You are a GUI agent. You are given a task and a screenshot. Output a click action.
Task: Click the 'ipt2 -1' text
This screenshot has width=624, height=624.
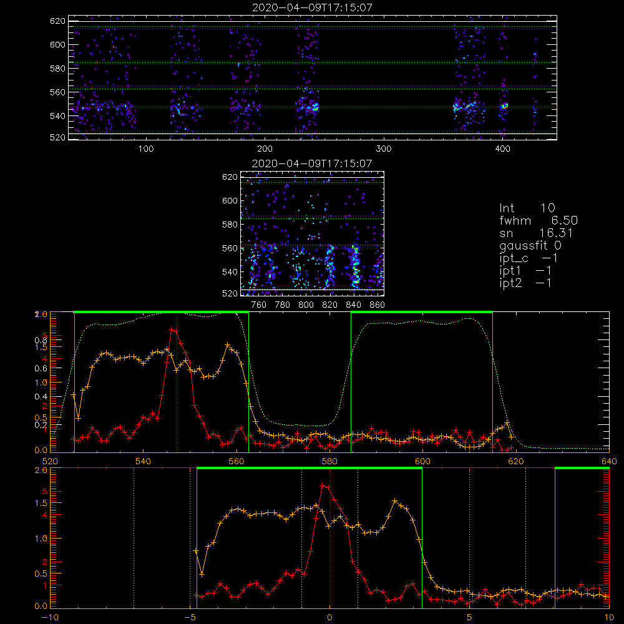(525, 283)
